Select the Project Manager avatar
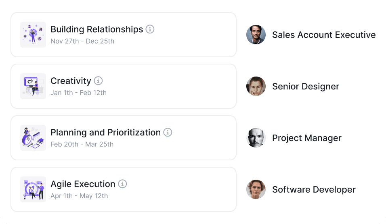Image resolution: width=386 pixels, height=224 pixels. pyautogui.click(x=256, y=138)
